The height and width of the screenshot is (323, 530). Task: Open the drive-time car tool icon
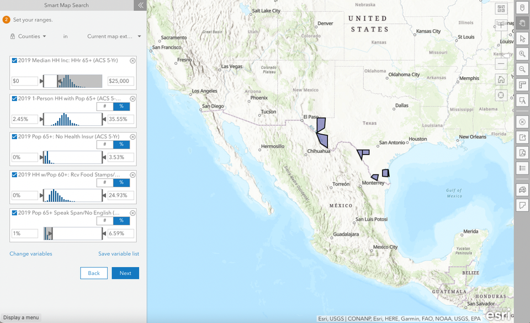(522, 189)
